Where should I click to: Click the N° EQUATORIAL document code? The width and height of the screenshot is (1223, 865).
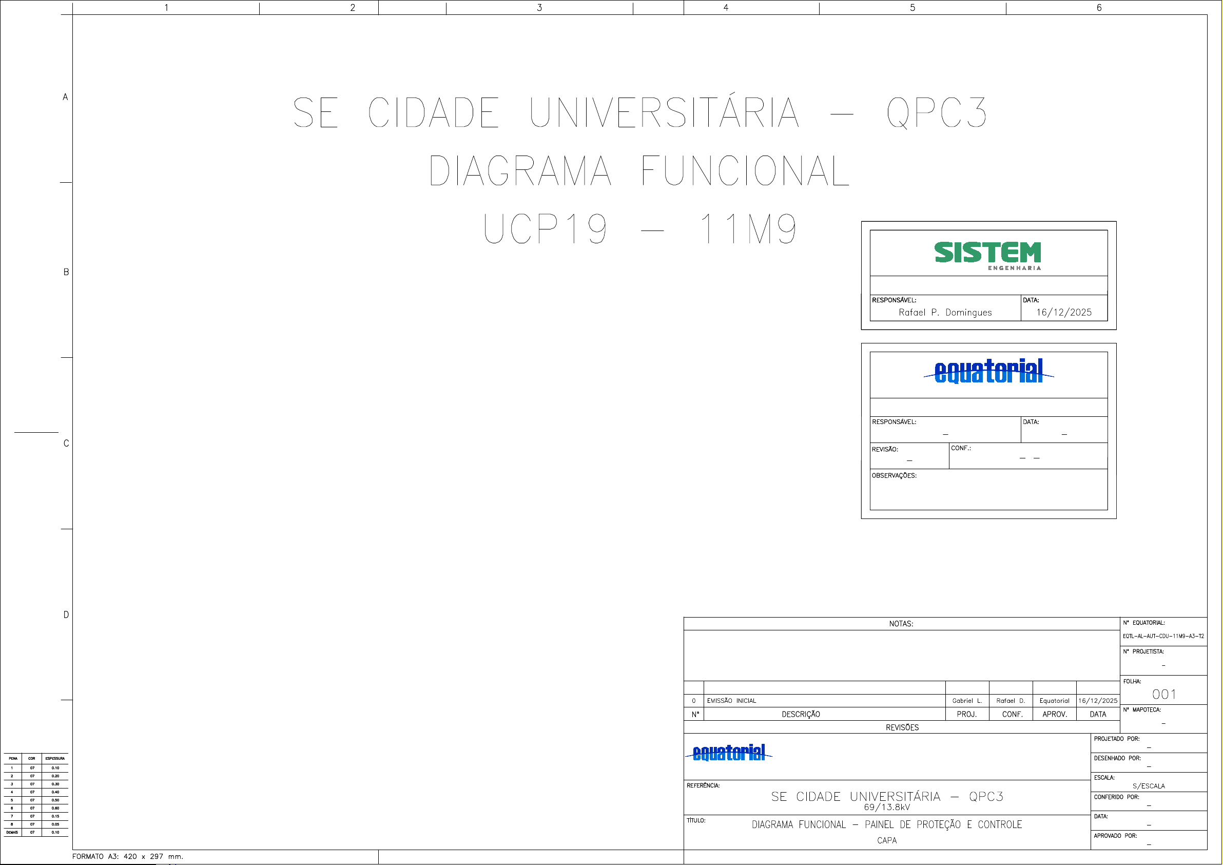click(1163, 636)
